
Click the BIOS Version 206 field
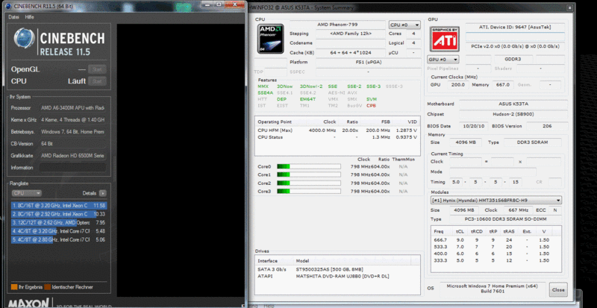click(x=547, y=126)
